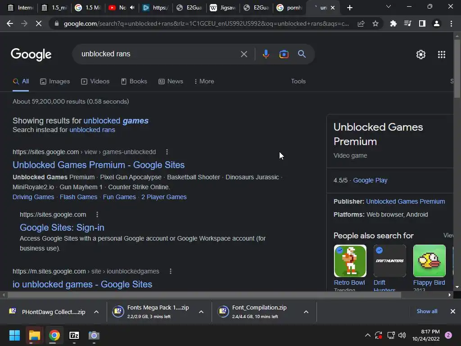
Task: Close the current unblocked search tab
Action: [x=333, y=8]
